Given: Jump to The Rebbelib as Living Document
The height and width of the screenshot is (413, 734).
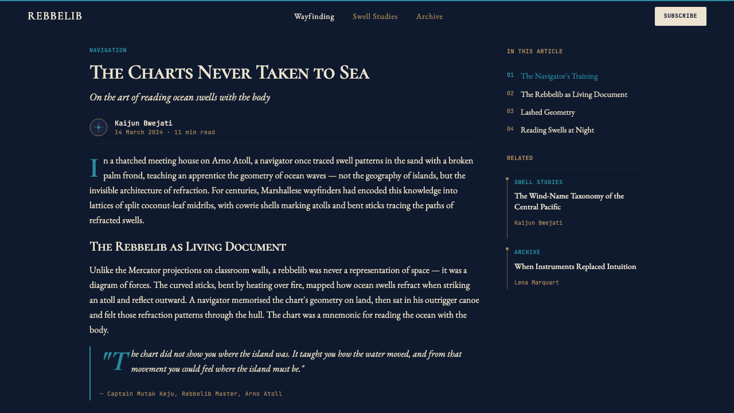Looking at the screenshot, I should [574, 94].
